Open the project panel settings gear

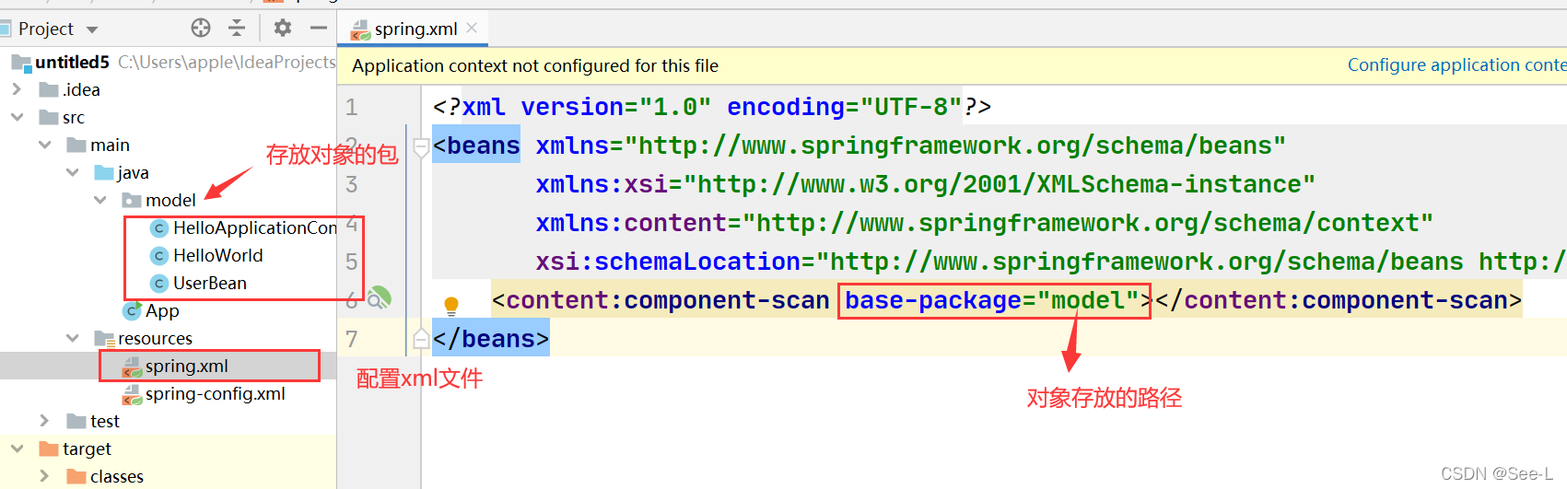pos(283,28)
